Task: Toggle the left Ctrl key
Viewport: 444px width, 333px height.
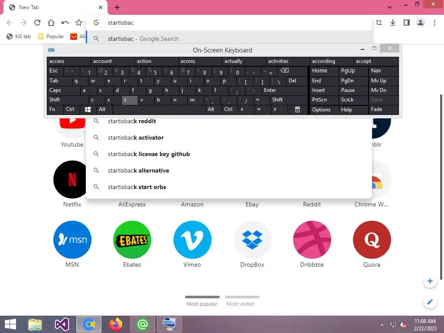Action: (x=72, y=109)
